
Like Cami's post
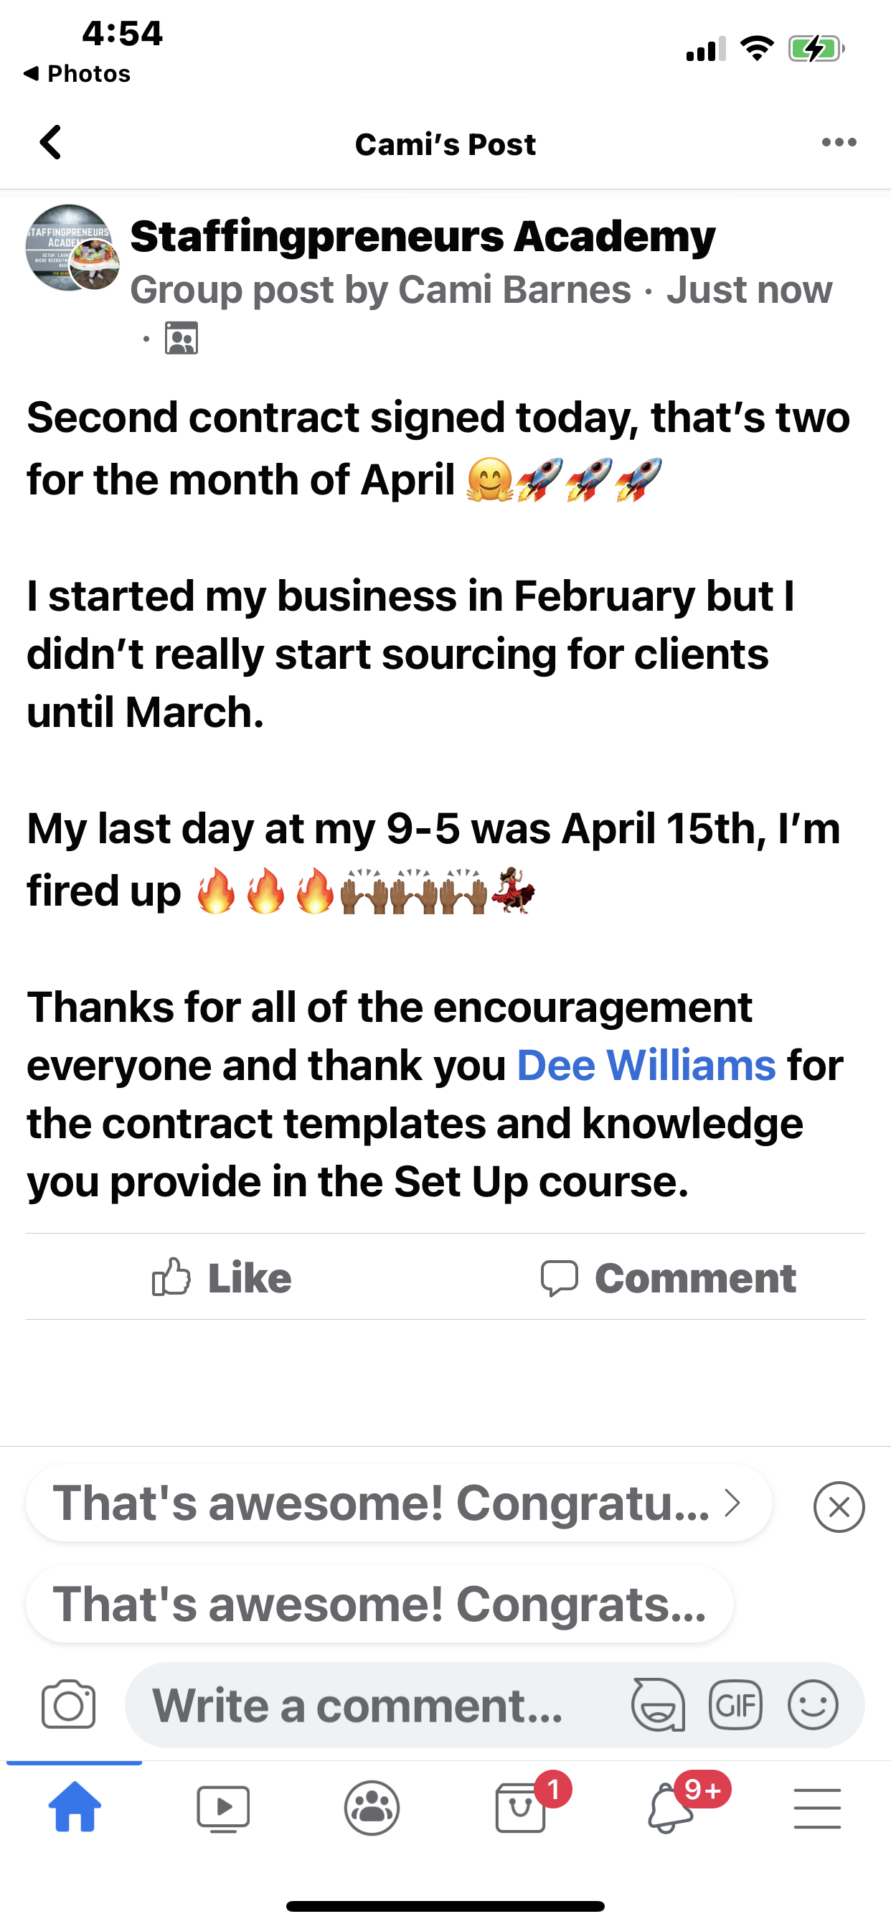[x=222, y=1277]
